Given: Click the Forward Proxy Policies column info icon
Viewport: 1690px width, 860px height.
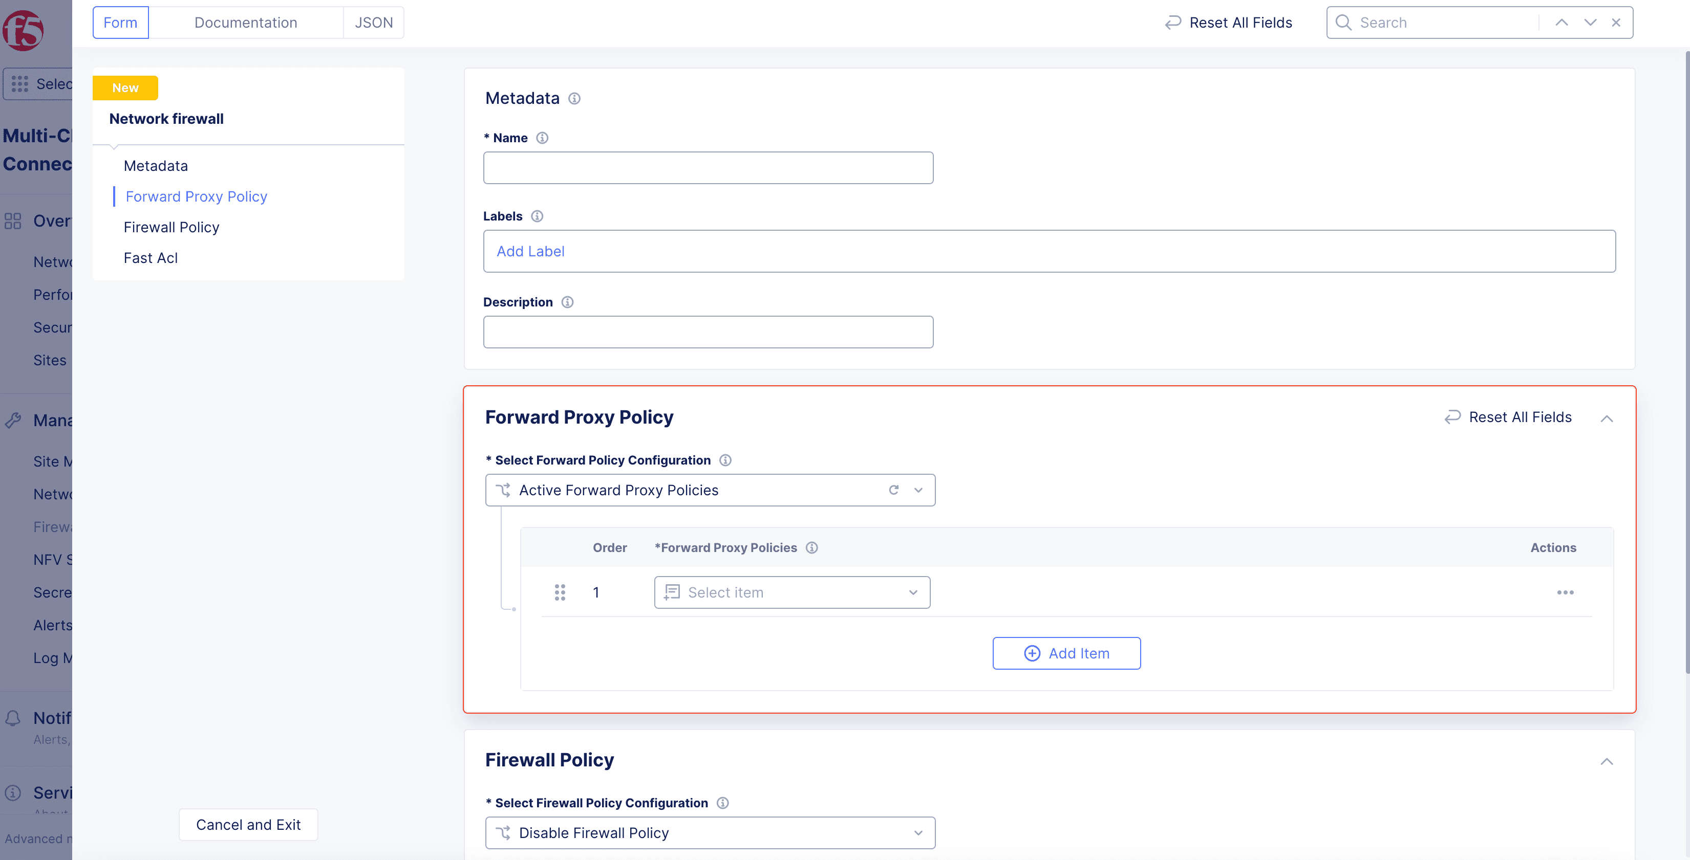Looking at the screenshot, I should [811, 548].
